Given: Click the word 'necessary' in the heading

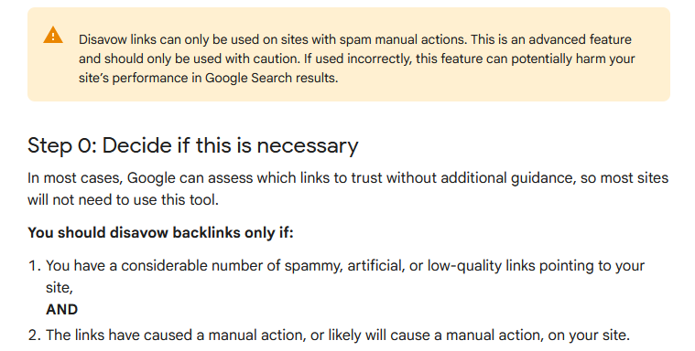Looking at the screenshot, I should [x=308, y=146].
